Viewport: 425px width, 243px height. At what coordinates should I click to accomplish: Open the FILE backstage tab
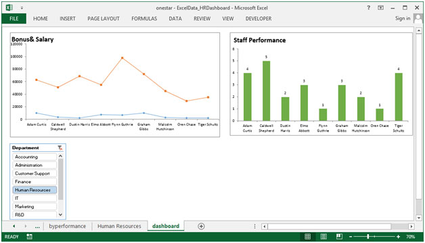tap(14, 19)
